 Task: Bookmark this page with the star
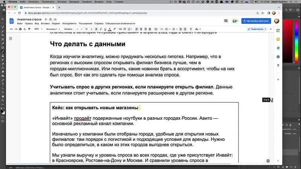[x=263, y=13]
